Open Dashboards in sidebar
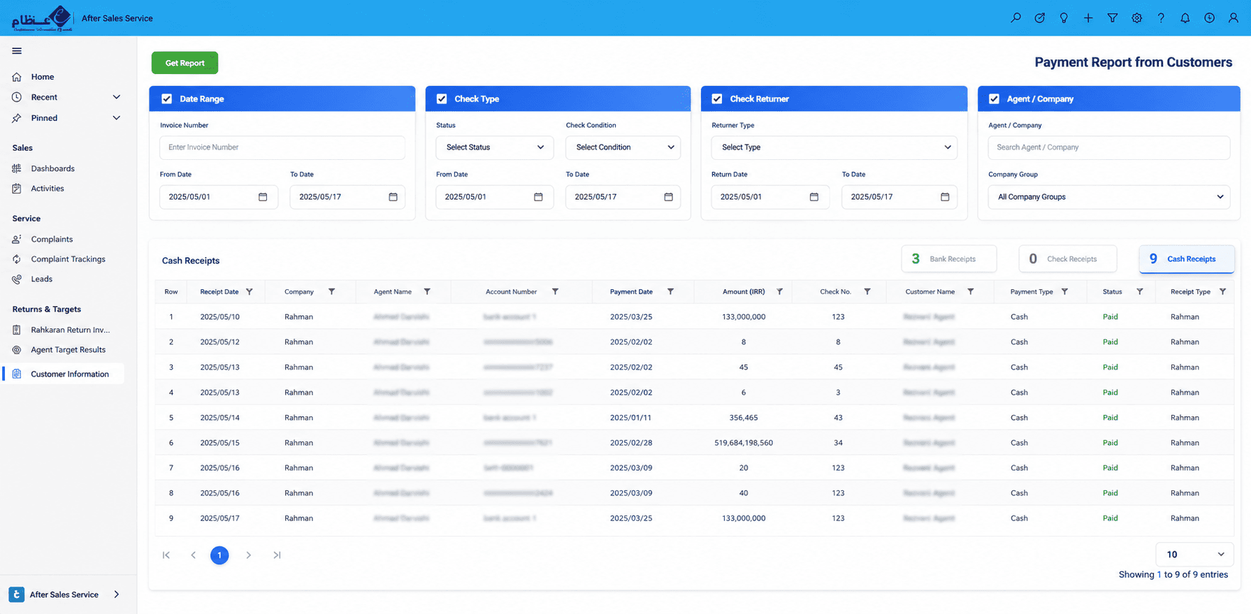1251x614 pixels. [x=52, y=169]
